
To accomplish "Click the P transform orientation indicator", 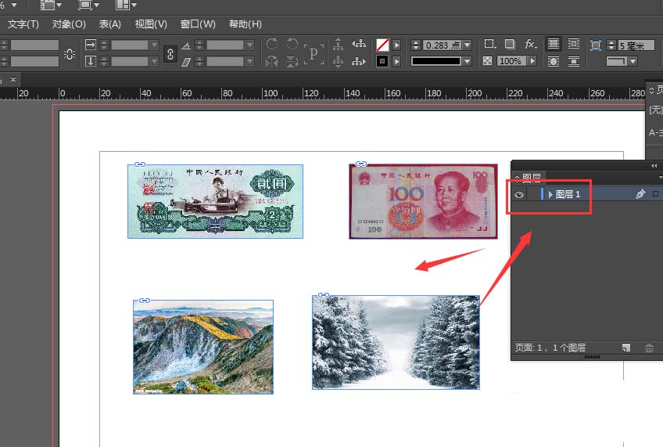I will pyautogui.click(x=314, y=54).
